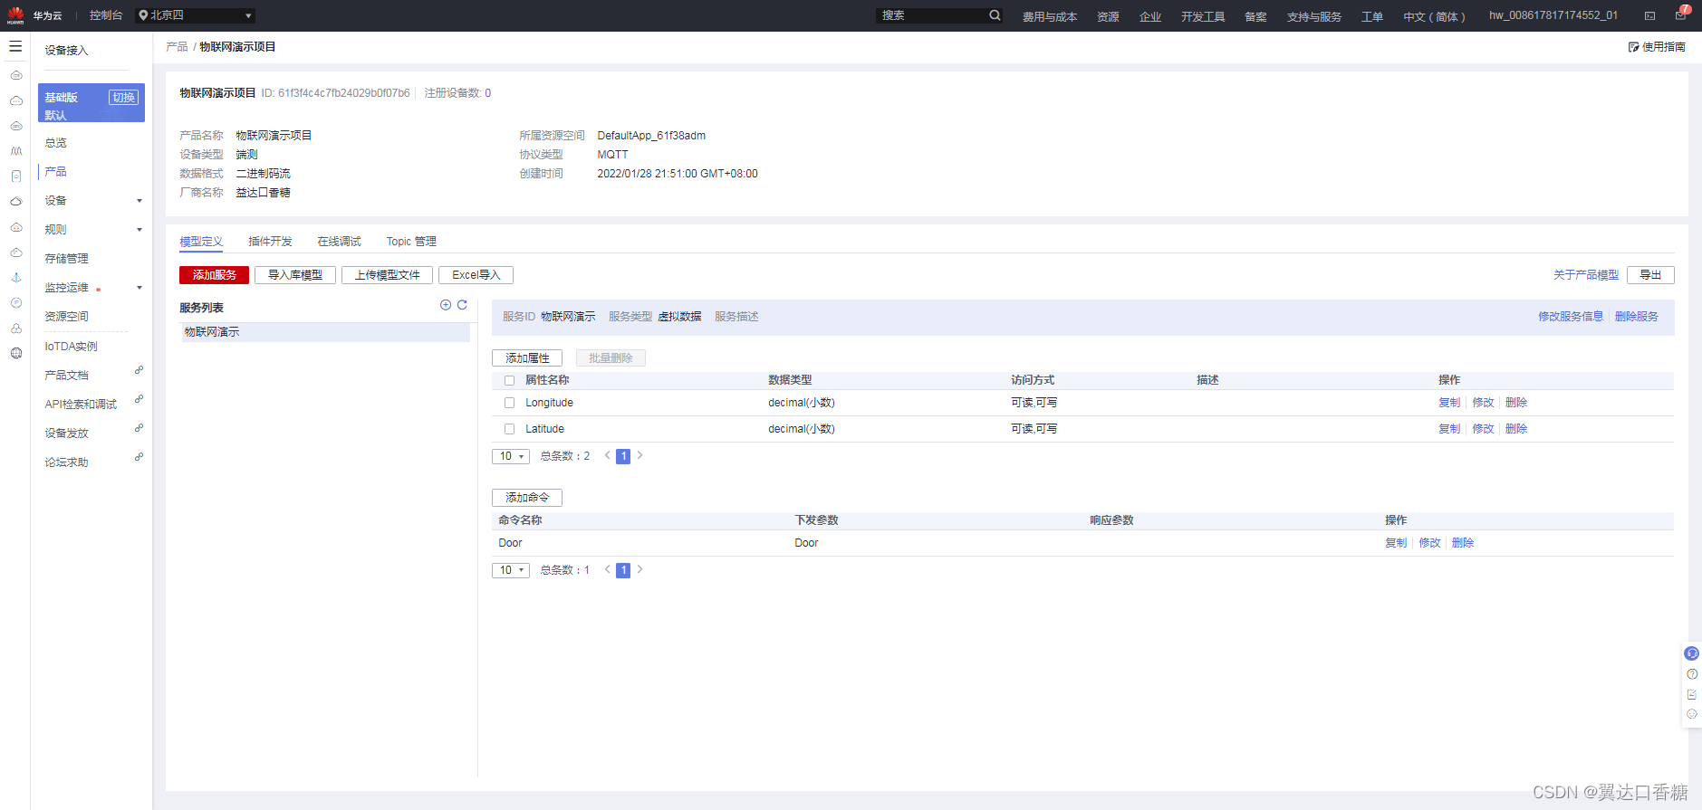Open the 关于产品模型 link
Image resolution: width=1702 pixels, height=810 pixels.
pos(1585,275)
